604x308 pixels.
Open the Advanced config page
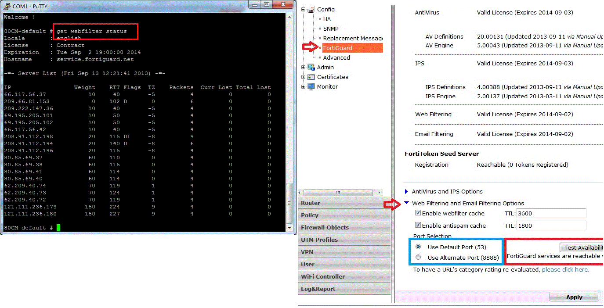tap(336, 57)
